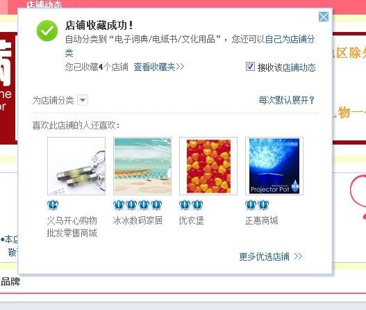Image resolution: width=366 pixels, height=310 pixels.
Task: Open the 义乌开心购物 store thumbnail
Action: 76,166
